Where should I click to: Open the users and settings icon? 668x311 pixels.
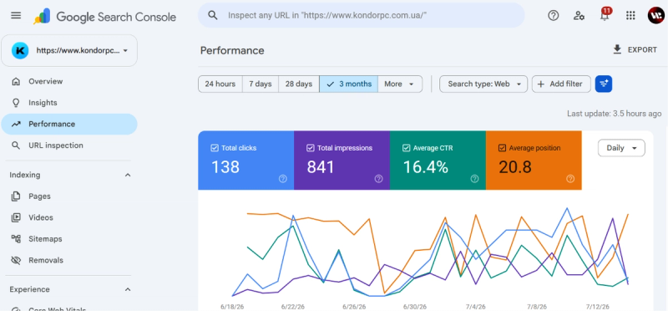tap(579, 16)
